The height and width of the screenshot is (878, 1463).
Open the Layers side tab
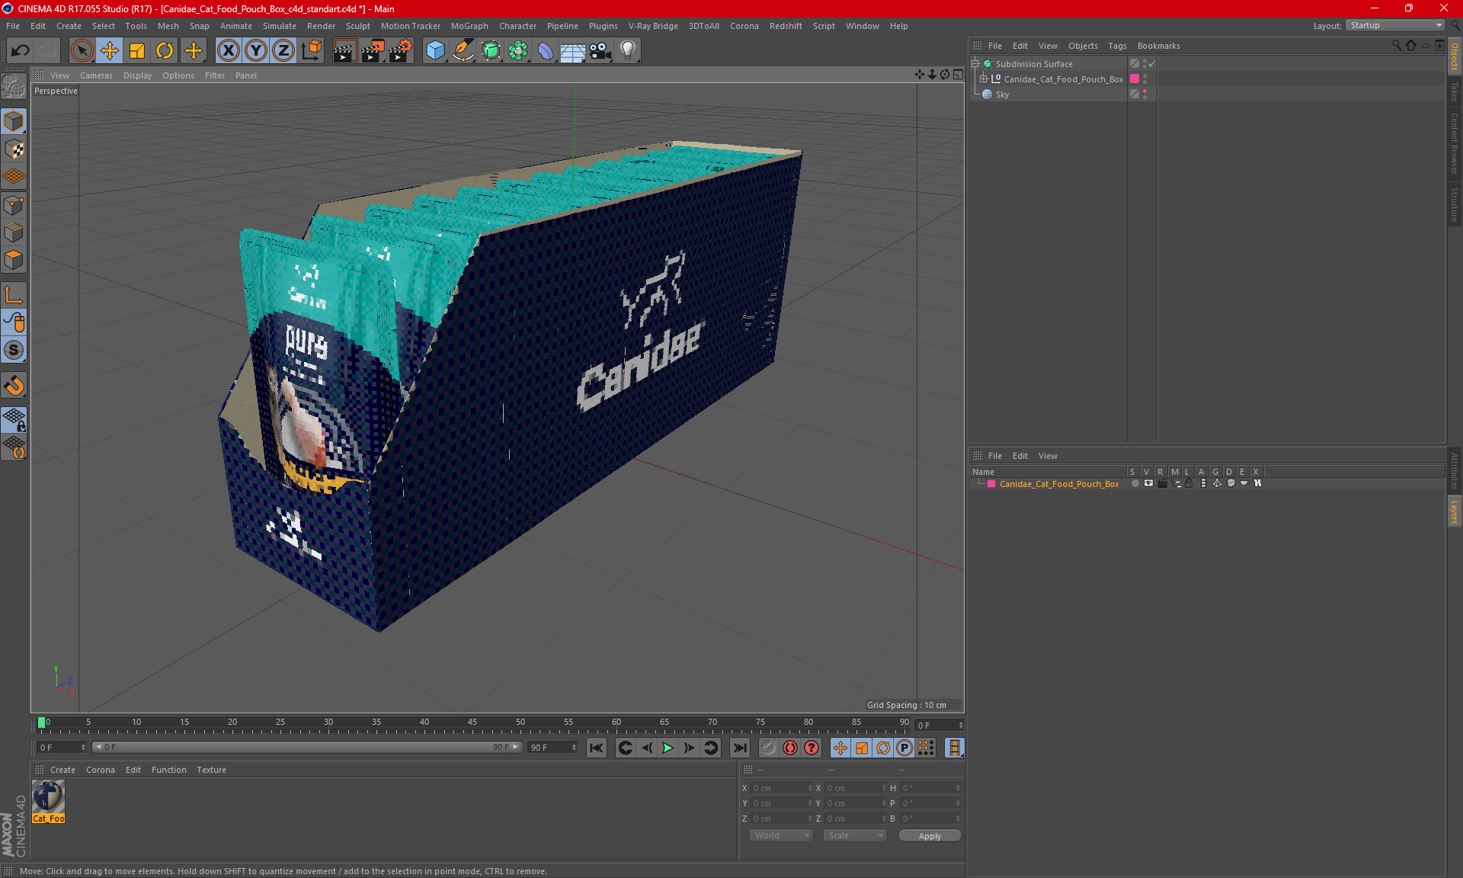click(x=1454, y=512)
